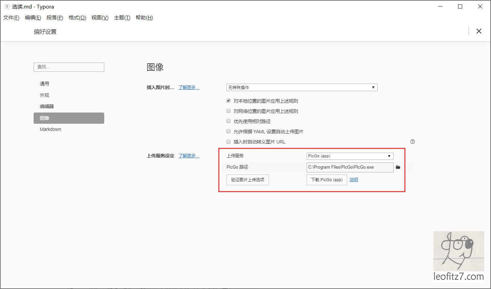The image size is (491, 289).
Task: Open the 上传服务 PicGo (app) dropdown
Action: [x=350, y=156]
